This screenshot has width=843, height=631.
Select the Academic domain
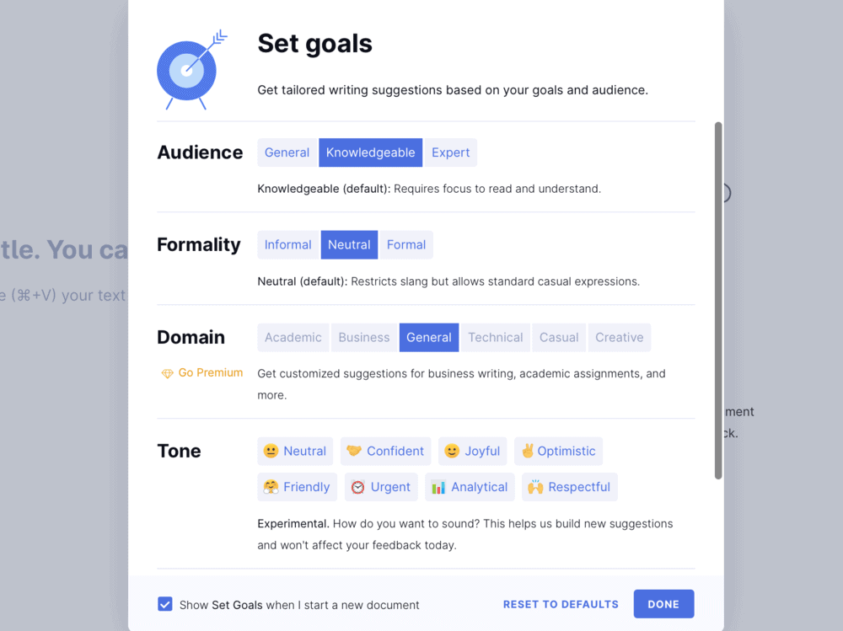tap(293, 338)
